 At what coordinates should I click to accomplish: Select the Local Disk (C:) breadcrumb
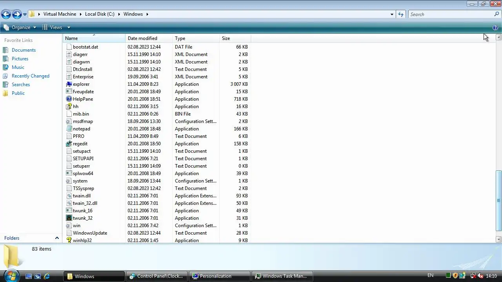tap(100, 14)
